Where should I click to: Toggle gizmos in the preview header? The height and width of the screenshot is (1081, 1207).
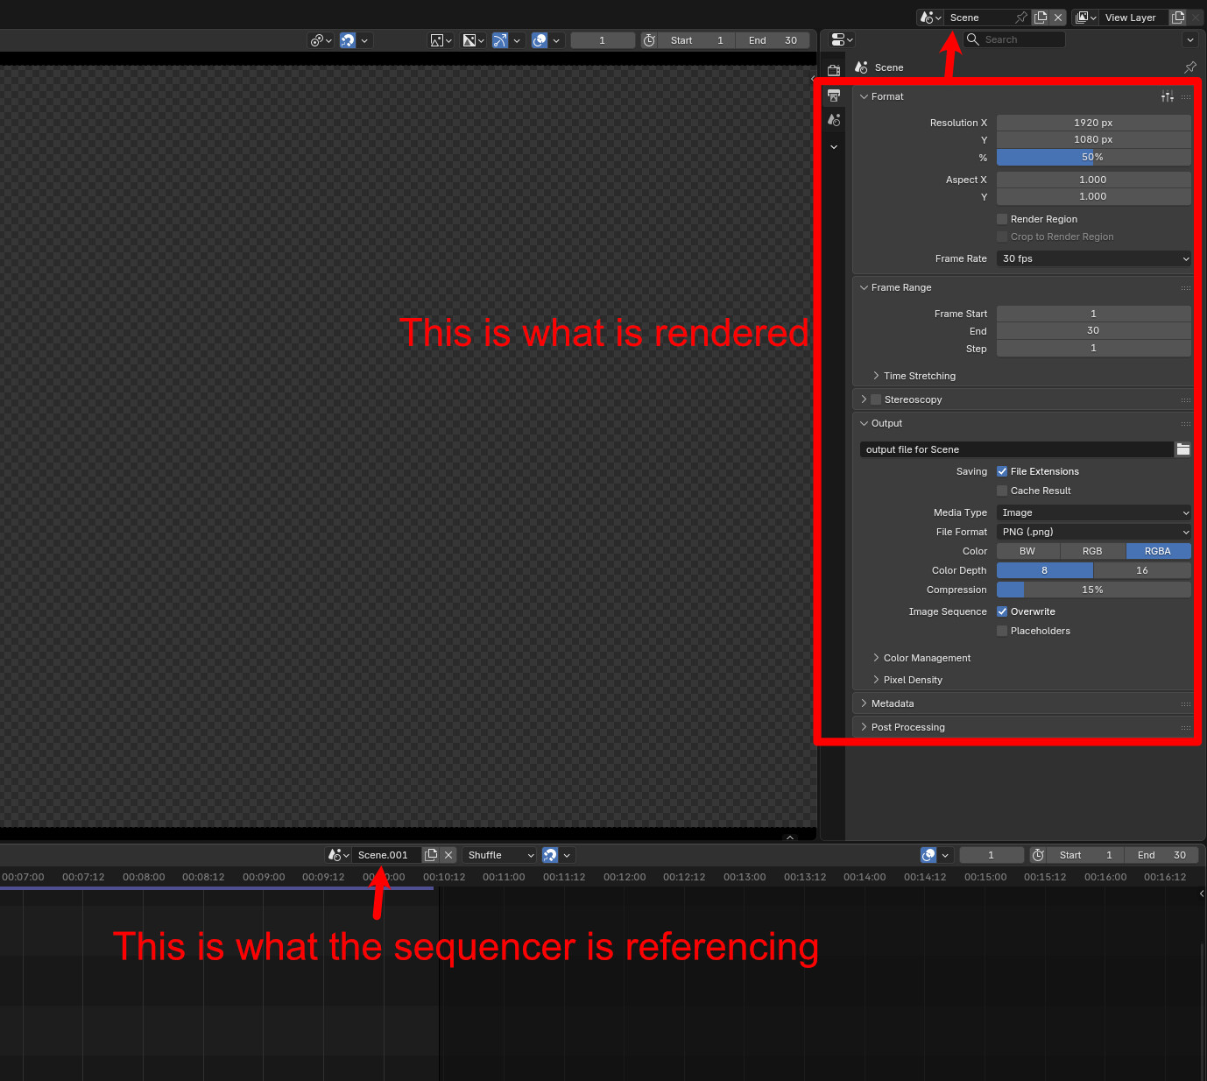coord(500,40)
